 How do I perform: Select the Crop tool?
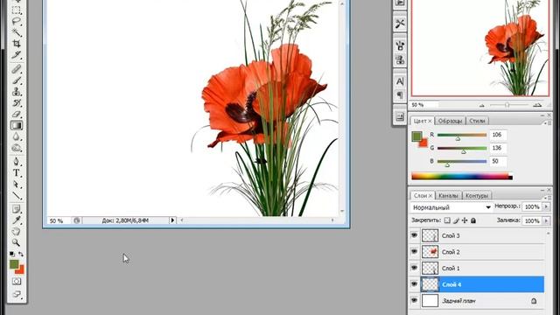[x=17, y=44]
